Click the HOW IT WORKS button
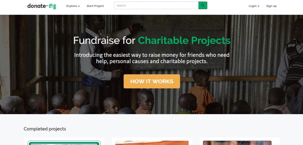 click(x=151, y=81)
